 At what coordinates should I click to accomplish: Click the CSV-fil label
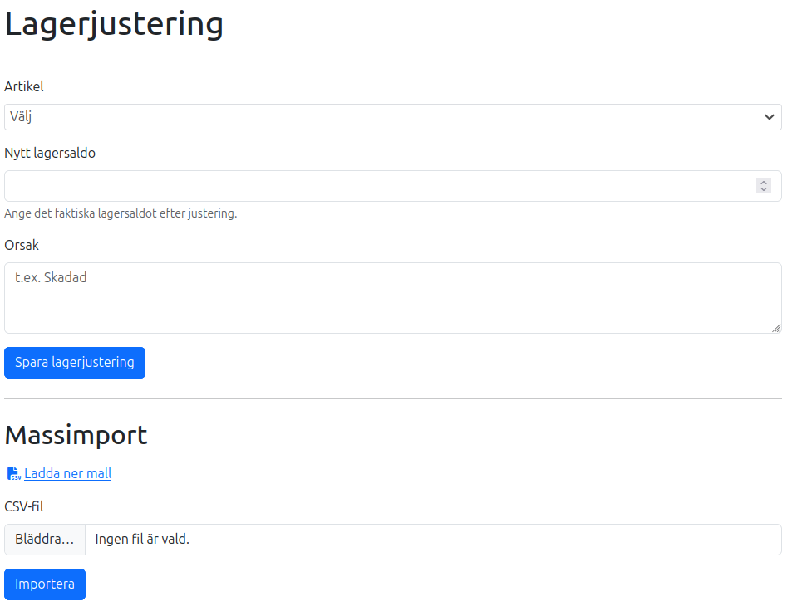coord(23,506)
